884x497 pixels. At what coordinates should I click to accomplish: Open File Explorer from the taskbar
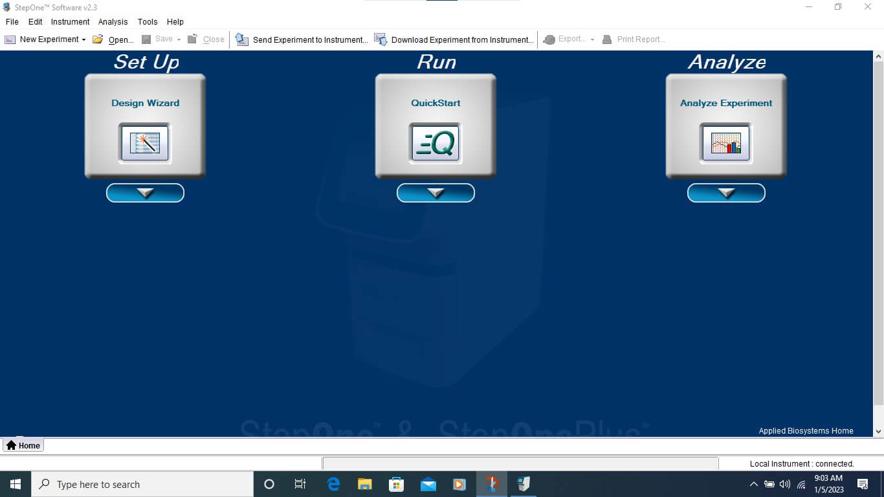click(x=365, y=484)
